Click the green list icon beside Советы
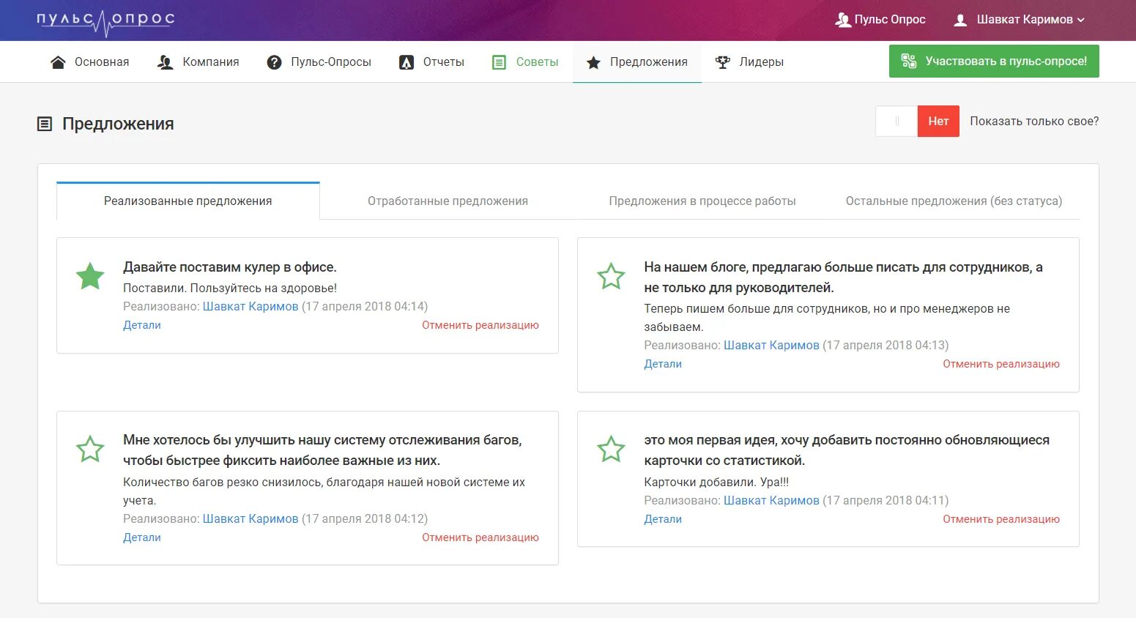This screenshot has width=1136, height=618. [499, 62]
